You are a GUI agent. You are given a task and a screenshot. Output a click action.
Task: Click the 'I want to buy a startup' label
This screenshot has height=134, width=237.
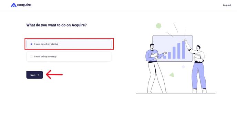(x=45, y=56)
